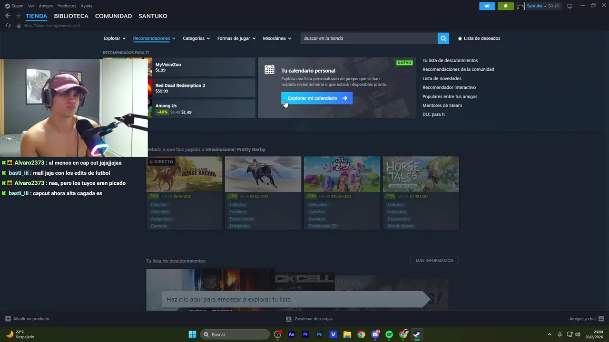Open Populares entre tus amigos

[450, 96]
